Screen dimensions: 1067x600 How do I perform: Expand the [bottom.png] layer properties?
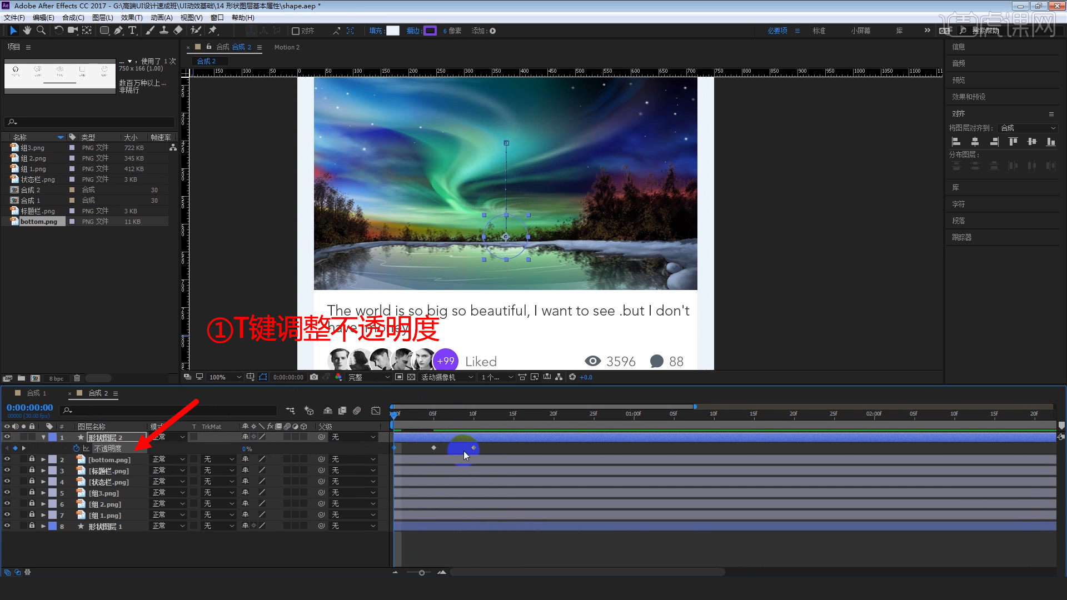[43, 460]
